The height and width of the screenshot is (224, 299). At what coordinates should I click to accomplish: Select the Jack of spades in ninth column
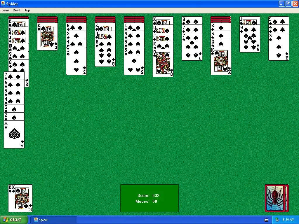click(250, 21)
